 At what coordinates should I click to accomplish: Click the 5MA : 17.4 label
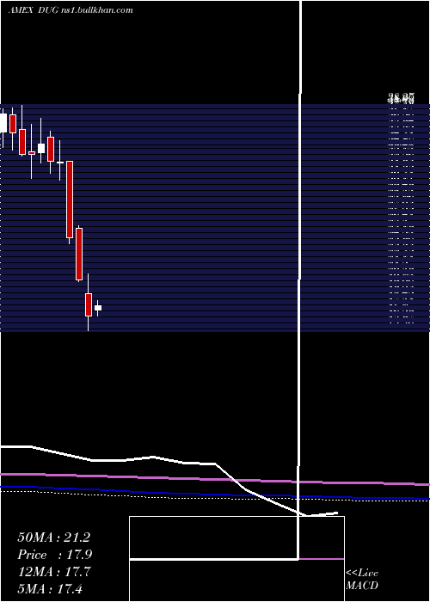(50, 588)
